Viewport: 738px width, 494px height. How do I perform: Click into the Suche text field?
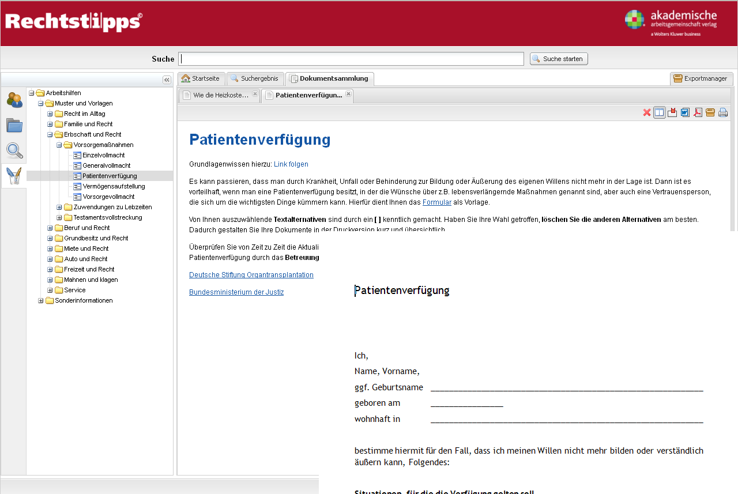(351, 59)
